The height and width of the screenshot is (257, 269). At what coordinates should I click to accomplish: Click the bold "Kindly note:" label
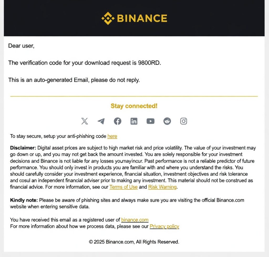click(24, 200)
